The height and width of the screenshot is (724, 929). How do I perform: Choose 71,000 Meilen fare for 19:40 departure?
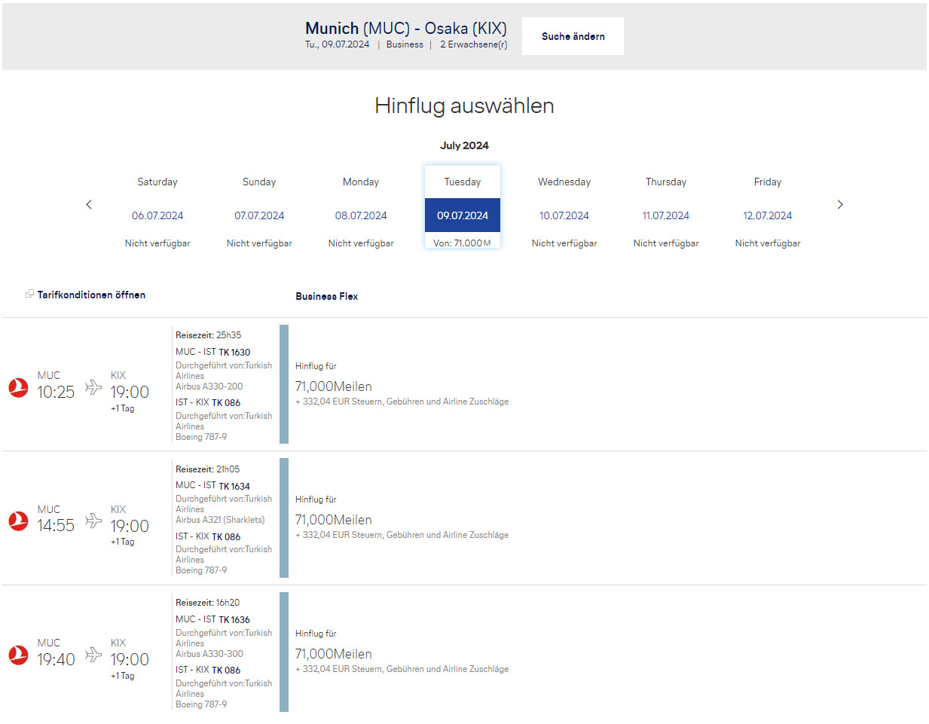pos(334,654)
